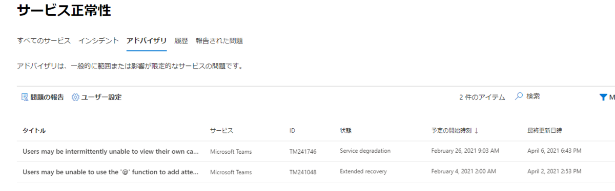Sort by 状態 column header
Screen dimensions: 615x191
(345, 131)
